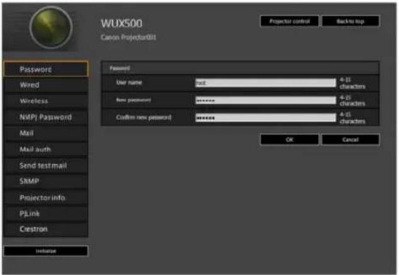Open the Mail settings page

point(46,133)
